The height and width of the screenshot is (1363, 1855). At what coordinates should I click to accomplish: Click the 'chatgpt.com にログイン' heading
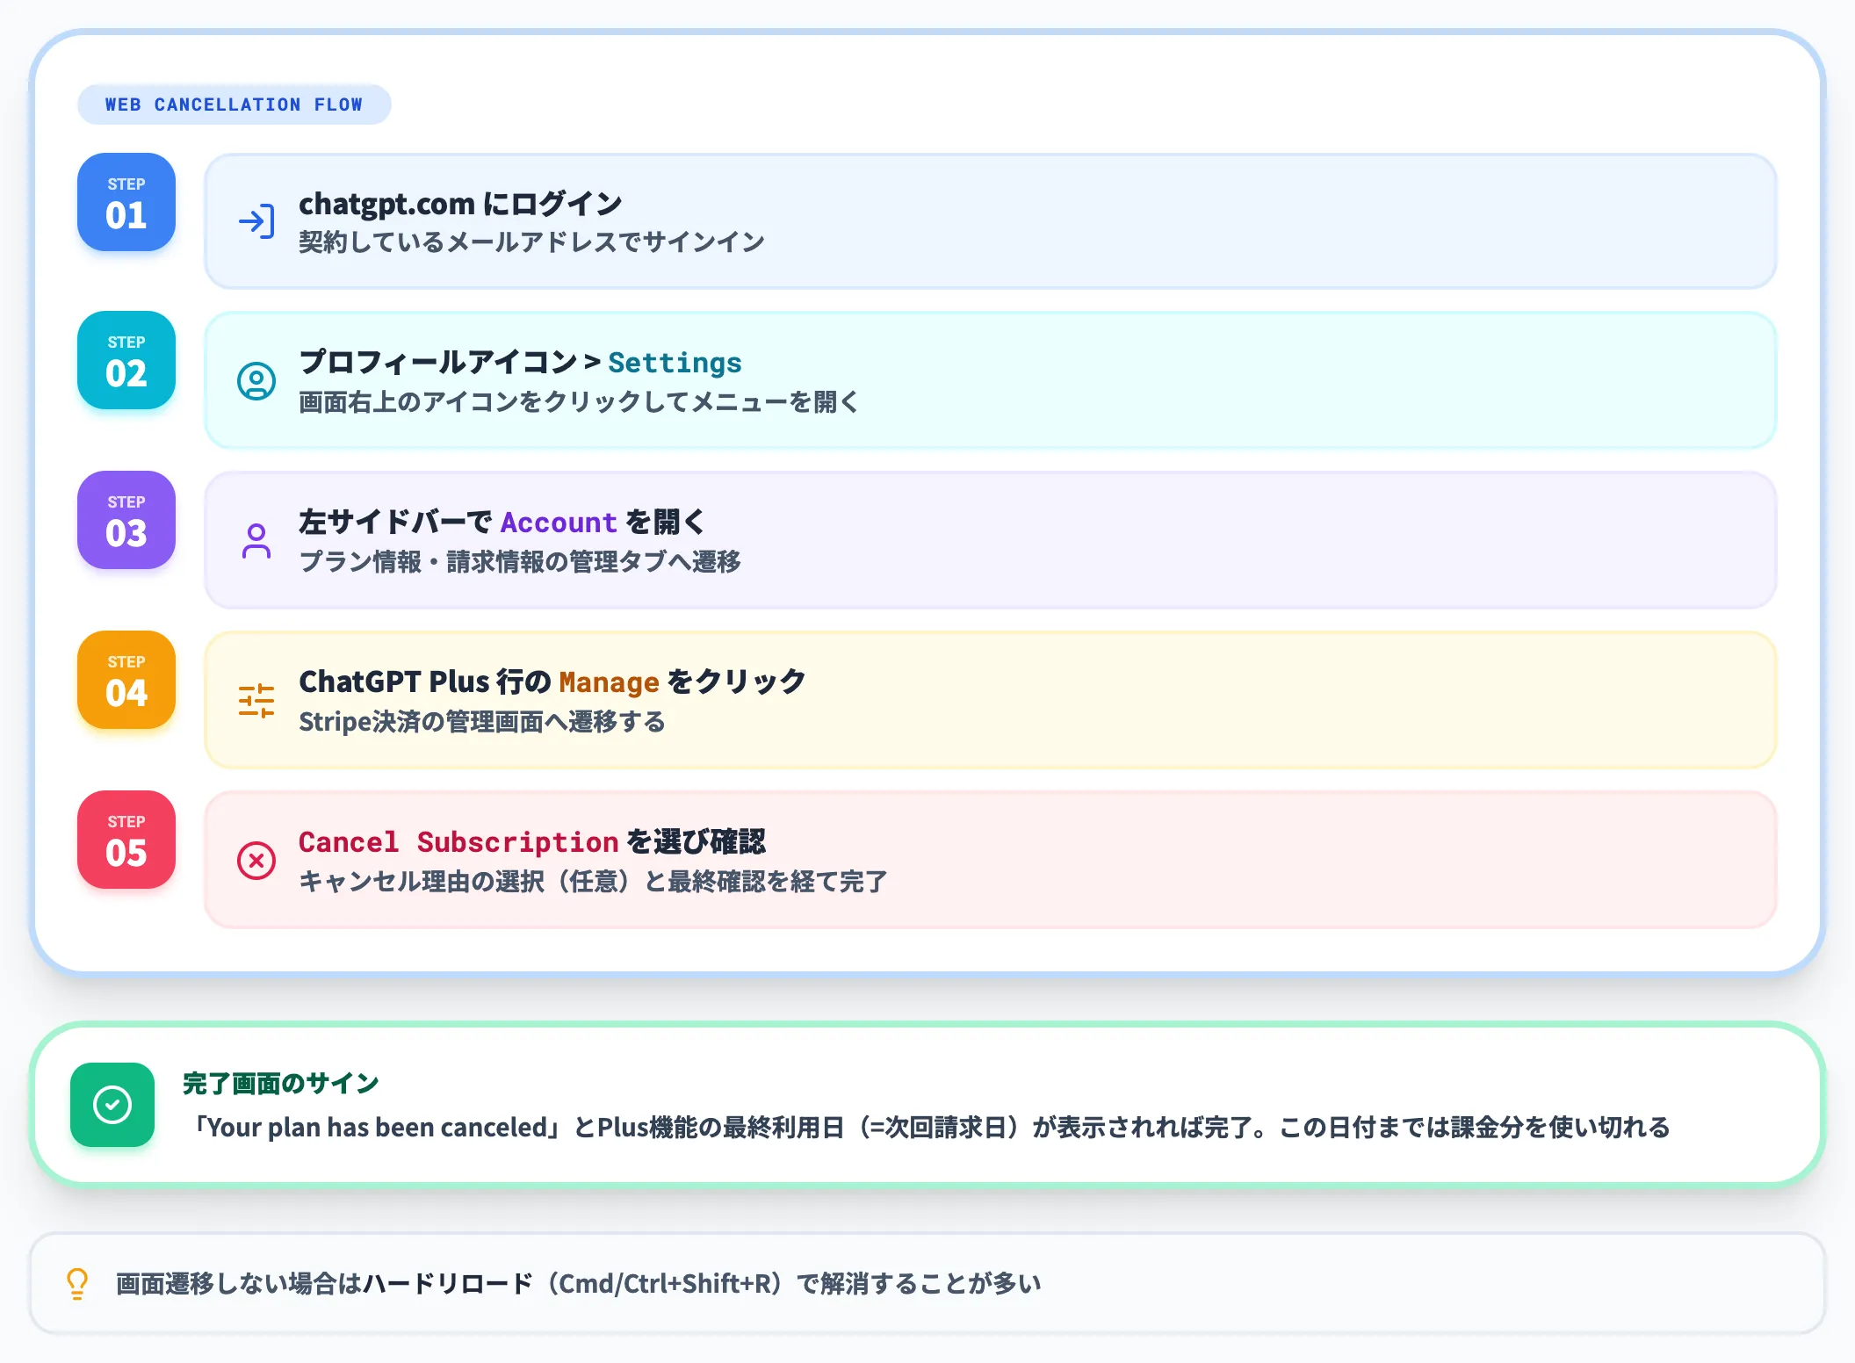pos(460,204)
